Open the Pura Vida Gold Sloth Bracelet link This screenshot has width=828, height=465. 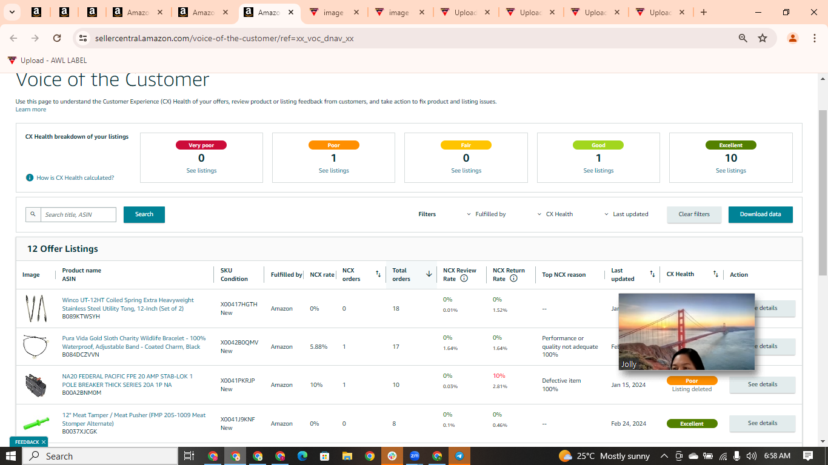pyautogui.click(x=134, y=342)
